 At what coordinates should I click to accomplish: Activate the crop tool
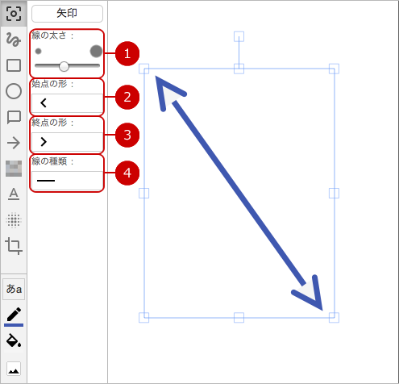(x=14, y=246)
